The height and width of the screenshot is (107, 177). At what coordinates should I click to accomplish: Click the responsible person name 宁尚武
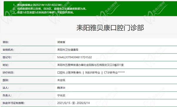coord(61,95)
